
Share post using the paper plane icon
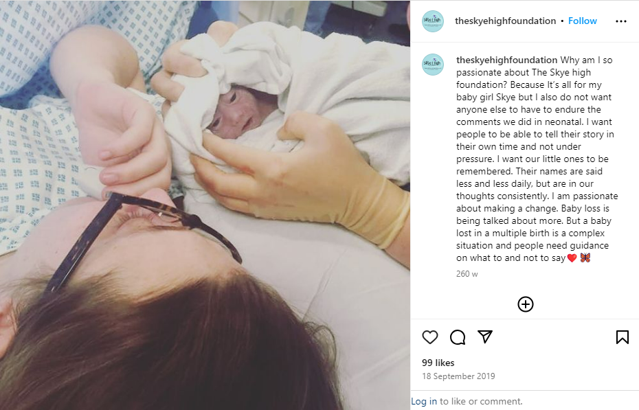[x=485, y=337]
